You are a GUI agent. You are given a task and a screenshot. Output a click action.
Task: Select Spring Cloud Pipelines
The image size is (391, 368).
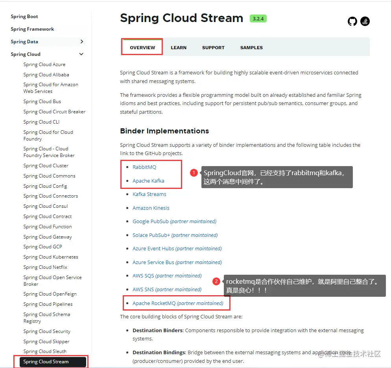click(x=48, y=304)
